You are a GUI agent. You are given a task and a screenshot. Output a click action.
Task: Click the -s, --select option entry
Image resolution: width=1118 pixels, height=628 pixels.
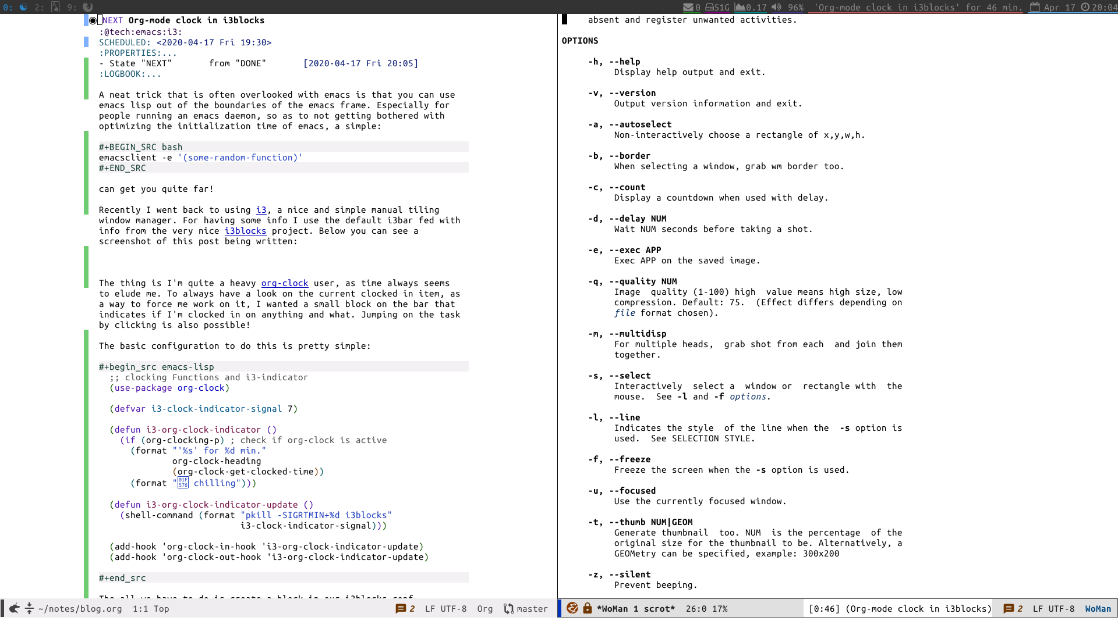[x=620, y=376]
